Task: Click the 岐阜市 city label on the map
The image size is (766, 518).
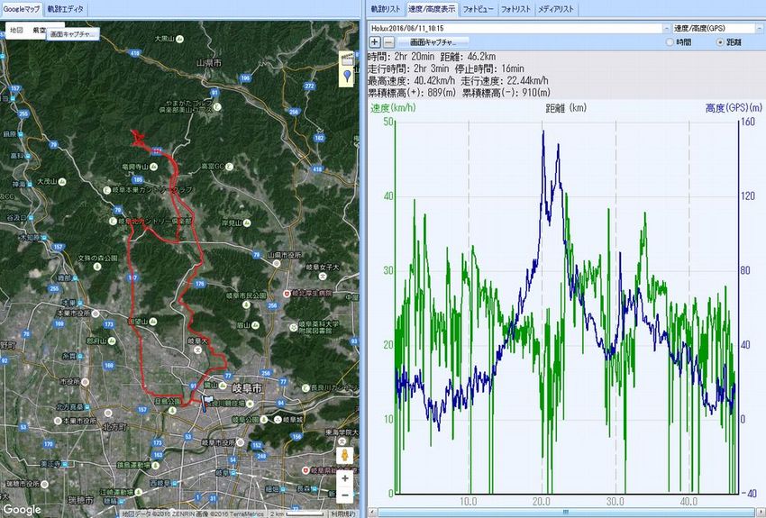Action: coord(247,388)
